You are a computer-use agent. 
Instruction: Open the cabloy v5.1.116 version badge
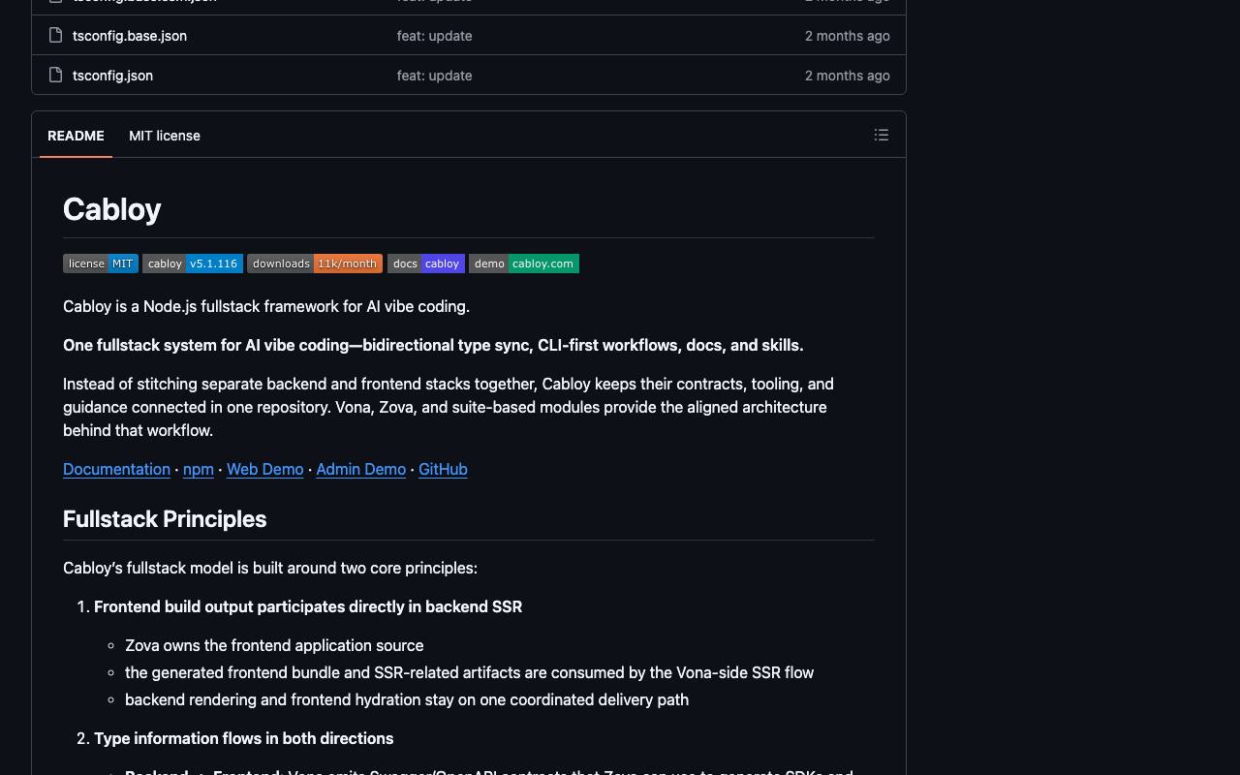193,263
